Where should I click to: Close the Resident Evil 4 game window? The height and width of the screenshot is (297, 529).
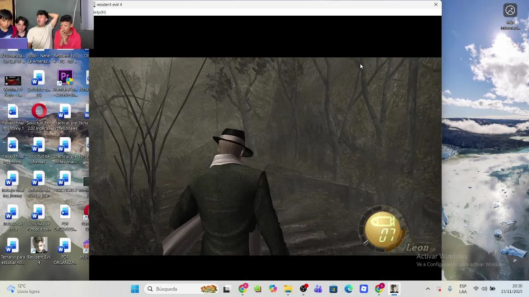[436, 5]
